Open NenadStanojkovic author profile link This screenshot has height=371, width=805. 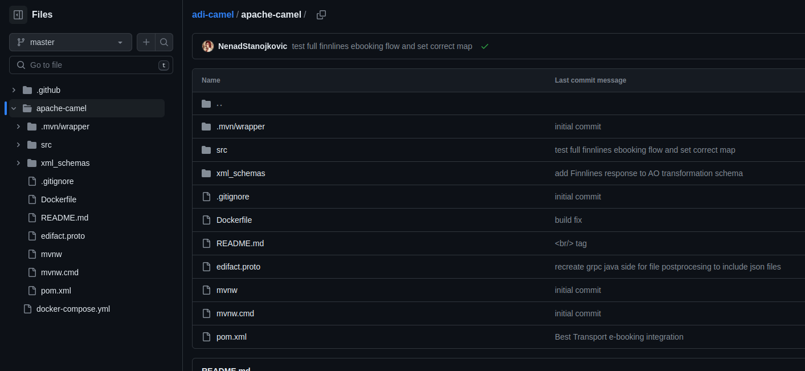(252, 46)
